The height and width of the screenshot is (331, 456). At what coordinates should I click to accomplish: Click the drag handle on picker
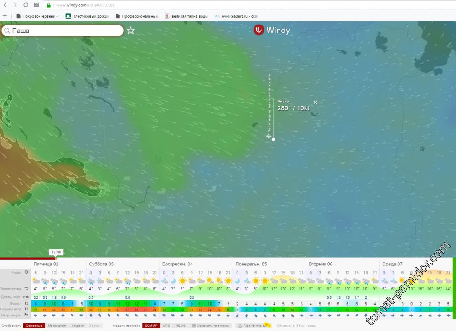pos(269,136)
